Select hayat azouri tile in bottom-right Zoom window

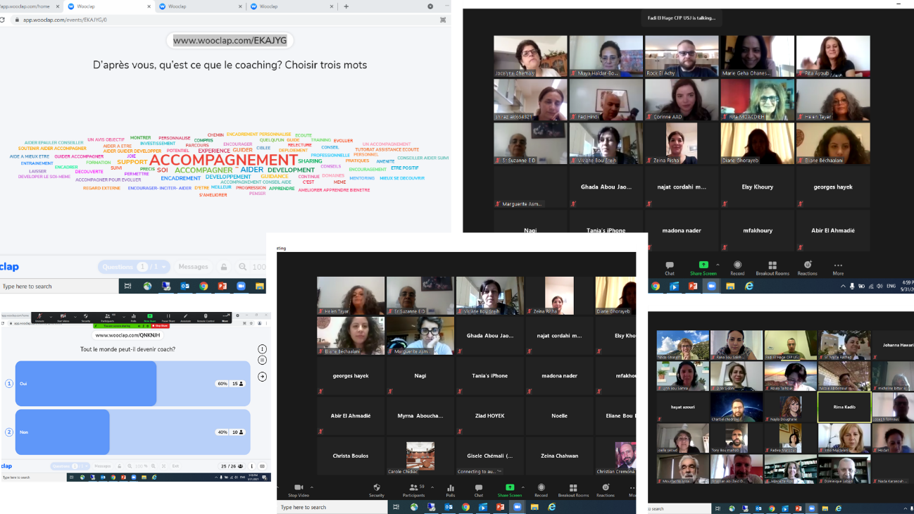[x=683, y=407]
